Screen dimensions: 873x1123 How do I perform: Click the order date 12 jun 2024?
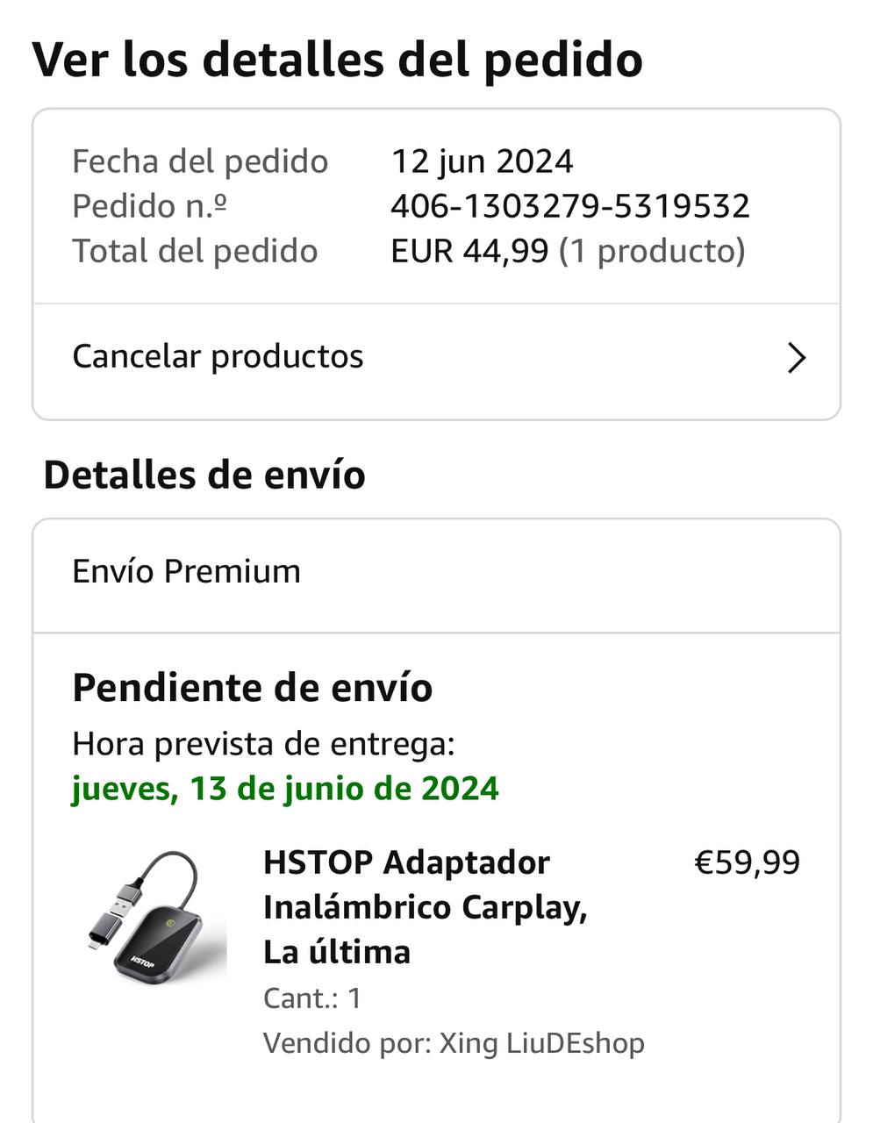482,161
